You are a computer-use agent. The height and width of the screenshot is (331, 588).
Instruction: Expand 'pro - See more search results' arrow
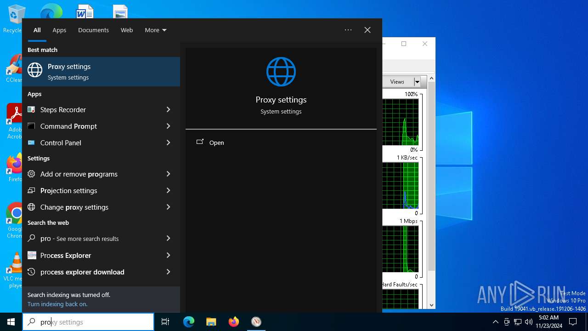(x=168, y=238)
